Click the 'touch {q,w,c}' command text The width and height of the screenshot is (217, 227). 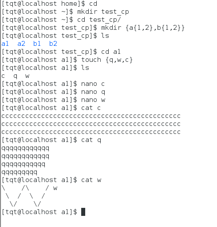(107, 60)
